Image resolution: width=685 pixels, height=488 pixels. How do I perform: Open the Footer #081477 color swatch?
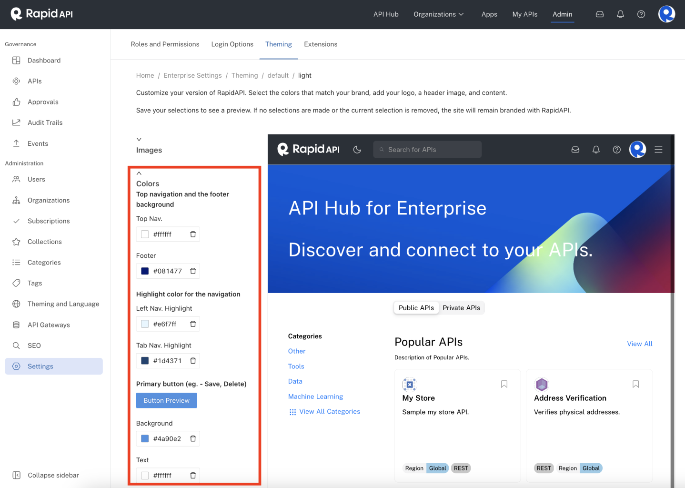(145, 271)
